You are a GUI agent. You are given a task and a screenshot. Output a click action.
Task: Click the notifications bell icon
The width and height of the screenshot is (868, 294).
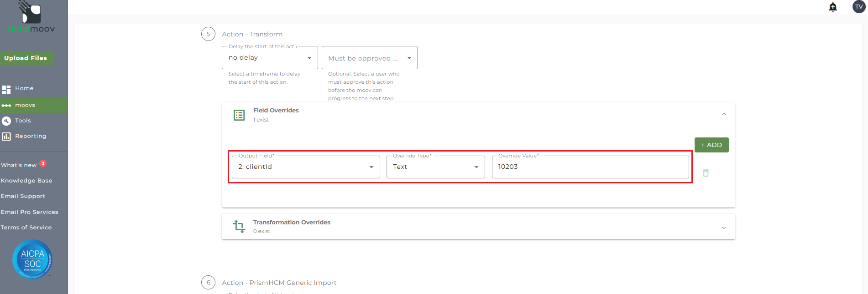tap(833, 7)
